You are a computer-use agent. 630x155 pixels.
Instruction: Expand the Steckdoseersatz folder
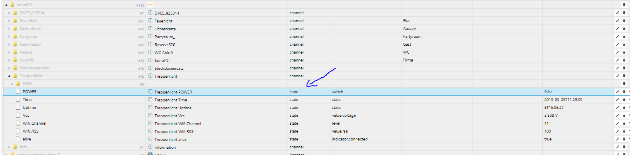9,68
